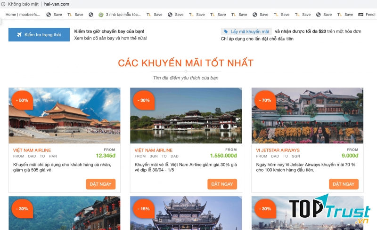Image resolution: width=377 pixels, height=230 pixels.
Task: Click the 'FROM DAD TO HAN' route text
Action: [35, 156]
